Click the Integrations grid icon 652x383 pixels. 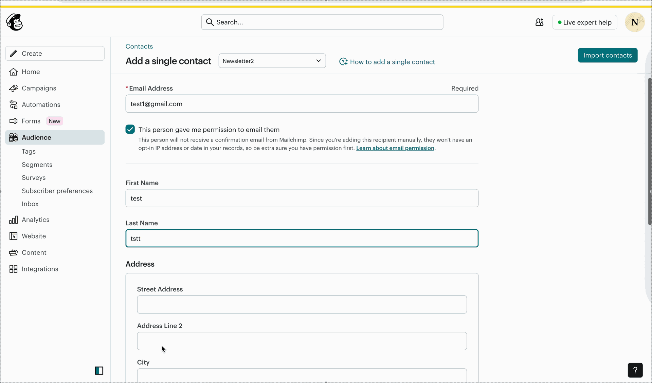(13, 269)
